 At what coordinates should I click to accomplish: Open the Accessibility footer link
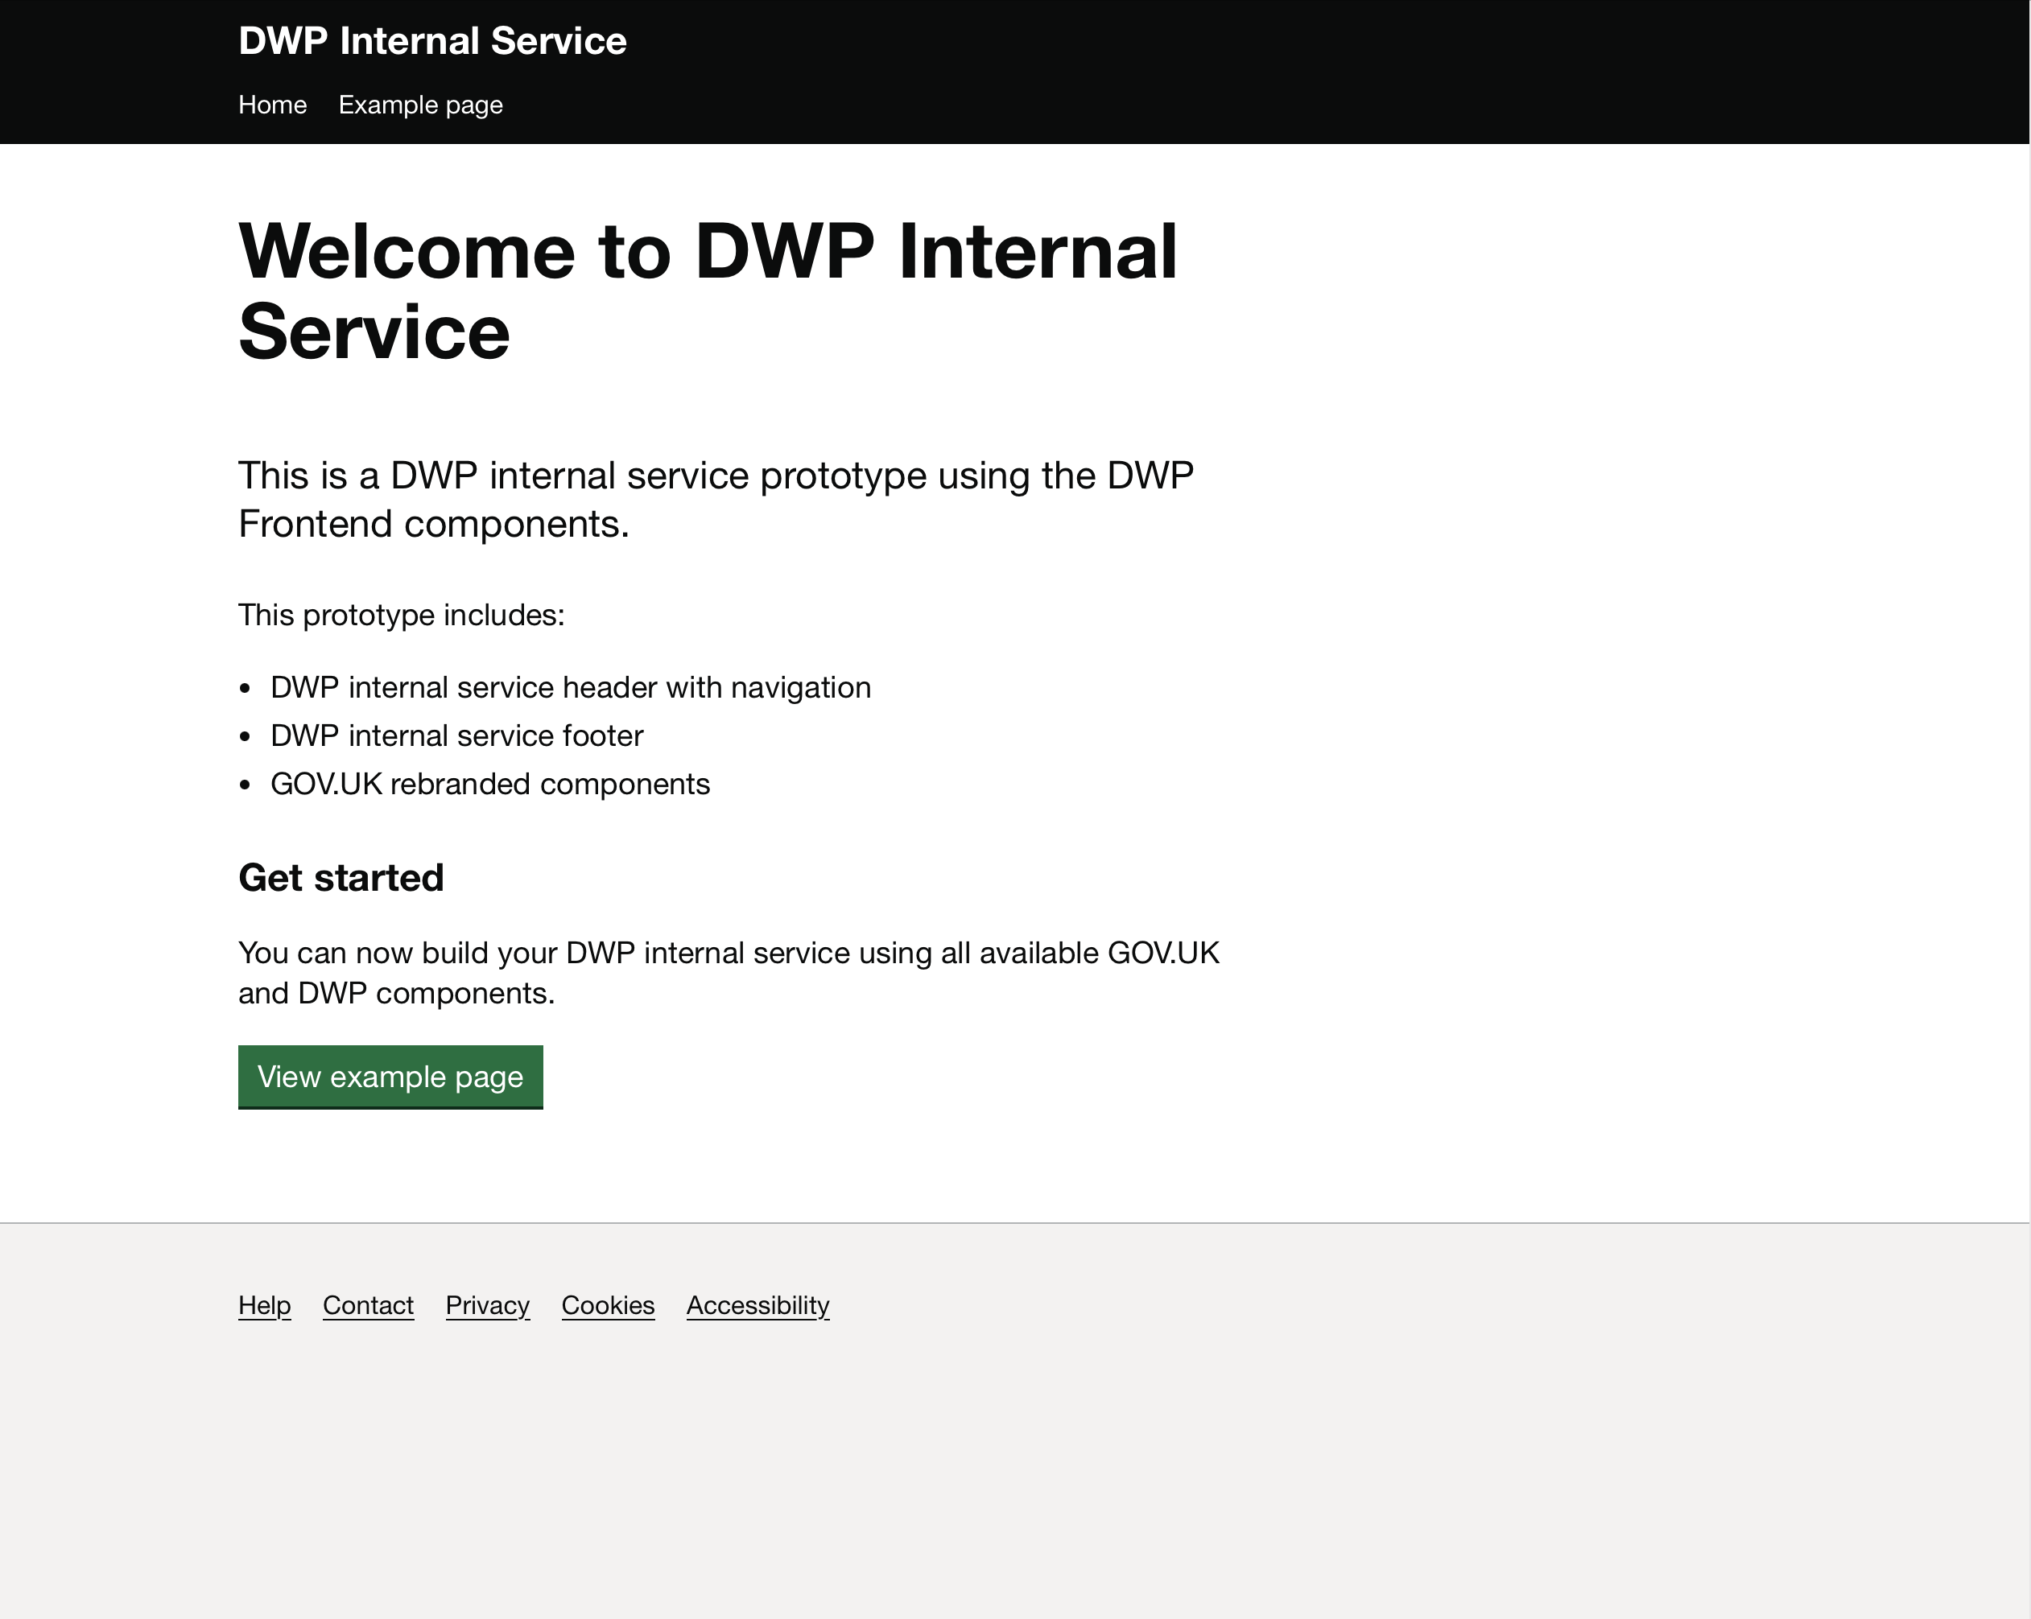[757, 1305]
